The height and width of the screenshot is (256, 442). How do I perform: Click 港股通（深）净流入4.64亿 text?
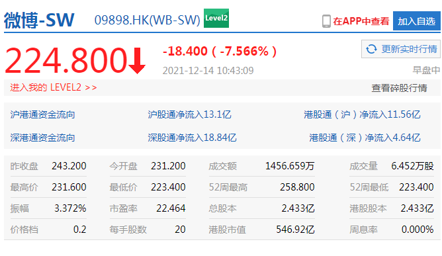pos(365,138)
